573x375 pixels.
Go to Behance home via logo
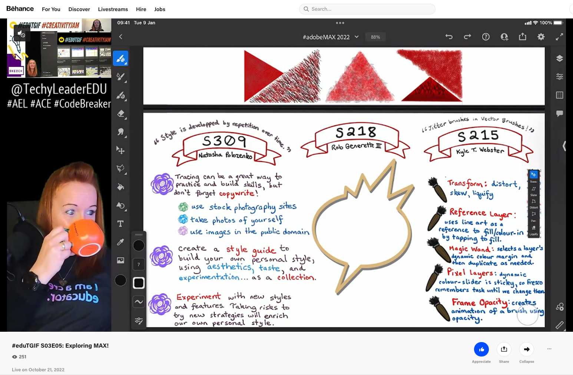[x=20, y=9]
